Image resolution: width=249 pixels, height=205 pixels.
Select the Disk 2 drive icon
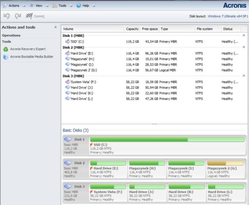68,163
